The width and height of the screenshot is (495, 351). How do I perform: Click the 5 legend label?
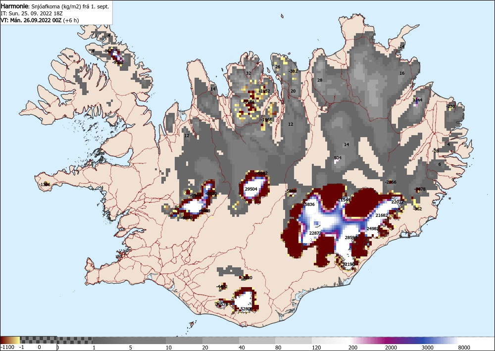[x=130, y=348]
